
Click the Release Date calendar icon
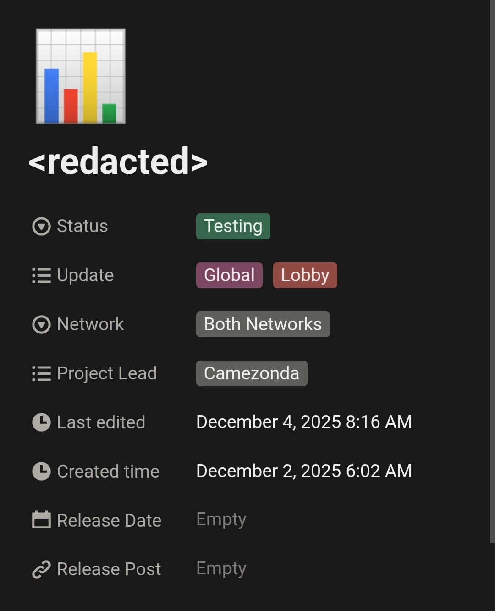tap(41, 520)
